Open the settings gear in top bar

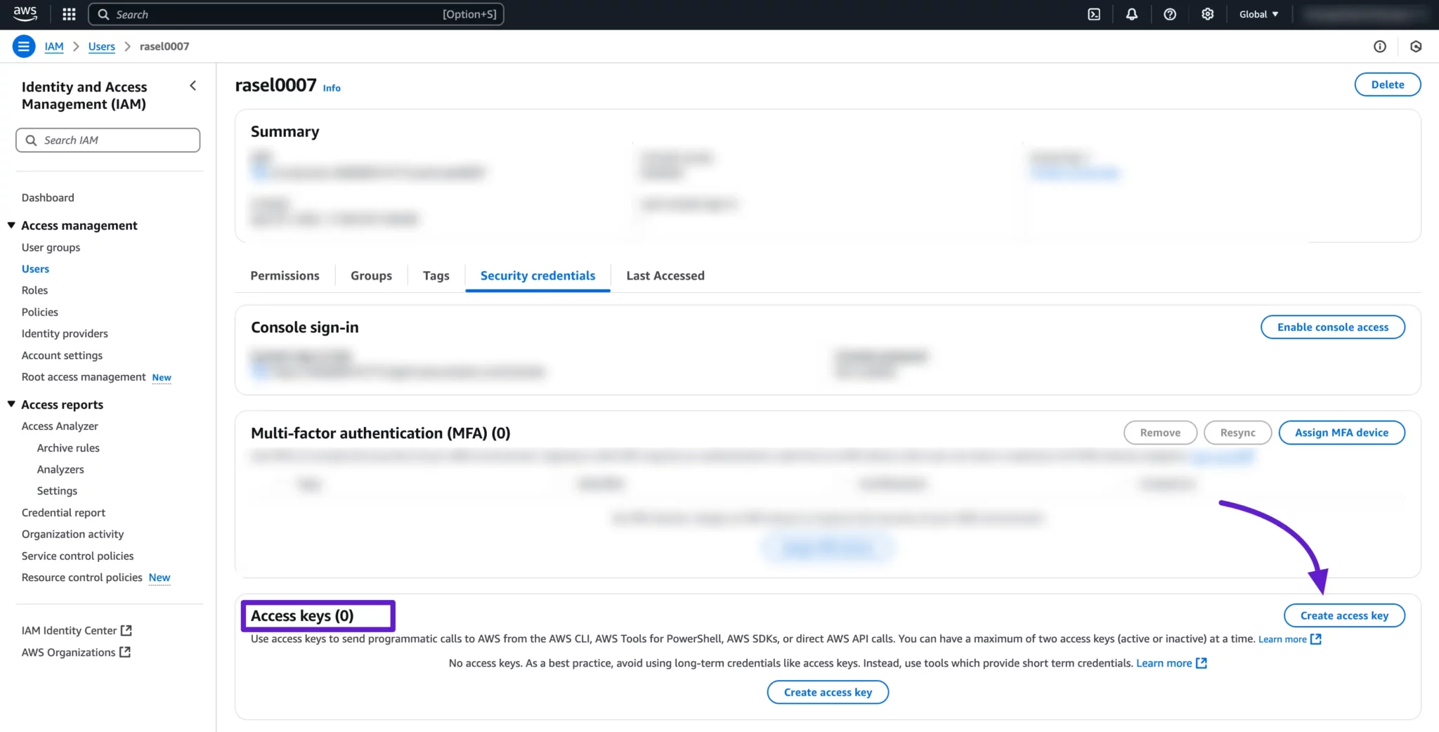[1207, 14]
